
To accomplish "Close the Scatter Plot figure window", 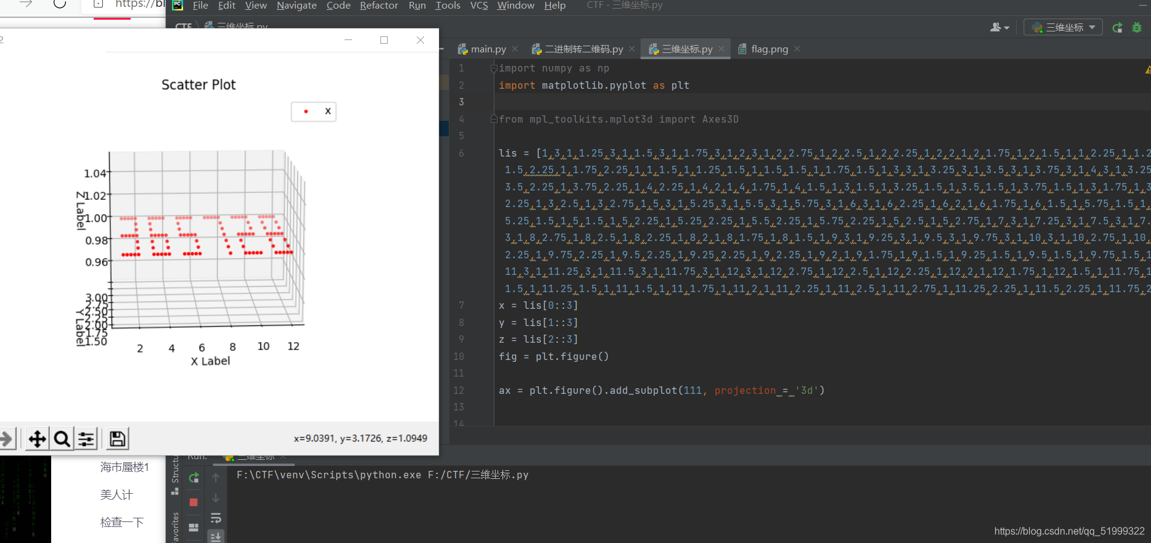I will [x=420, y=40].
